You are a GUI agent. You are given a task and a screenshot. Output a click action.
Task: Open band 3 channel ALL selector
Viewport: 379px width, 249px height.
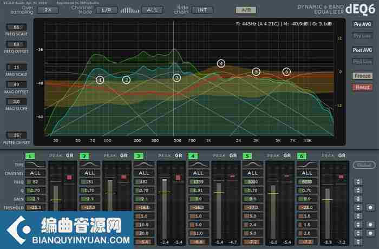tap(144, 173)
